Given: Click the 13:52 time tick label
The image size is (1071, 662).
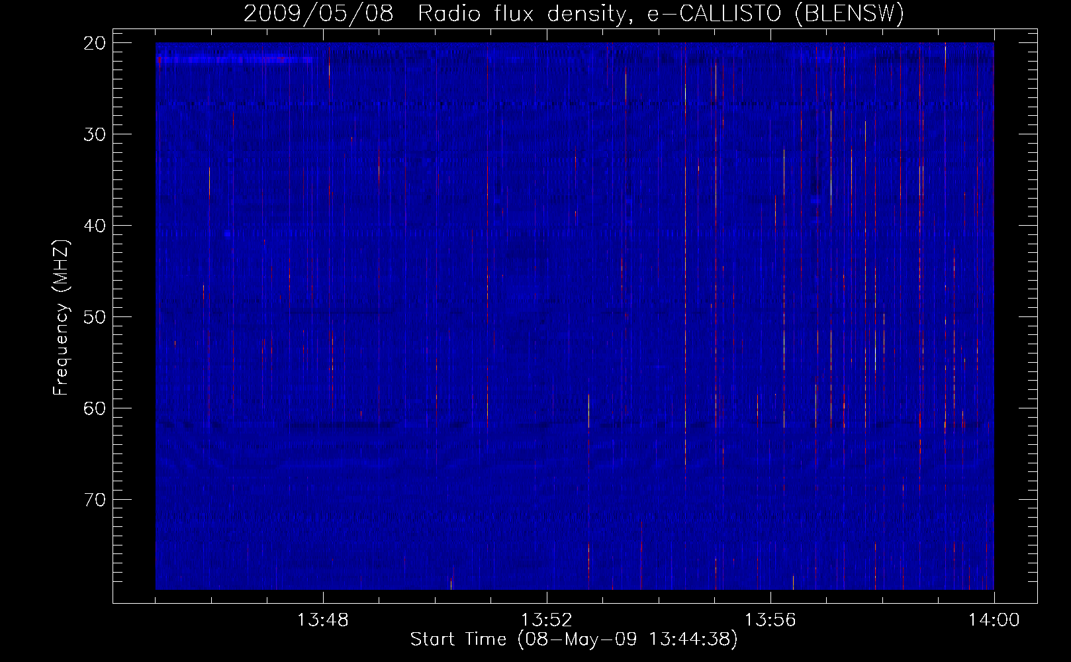Looking at the screenshot, I should 547,620.
